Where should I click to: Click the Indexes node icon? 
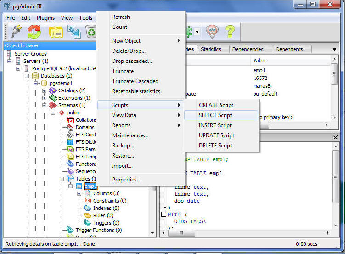coord(87,208)
